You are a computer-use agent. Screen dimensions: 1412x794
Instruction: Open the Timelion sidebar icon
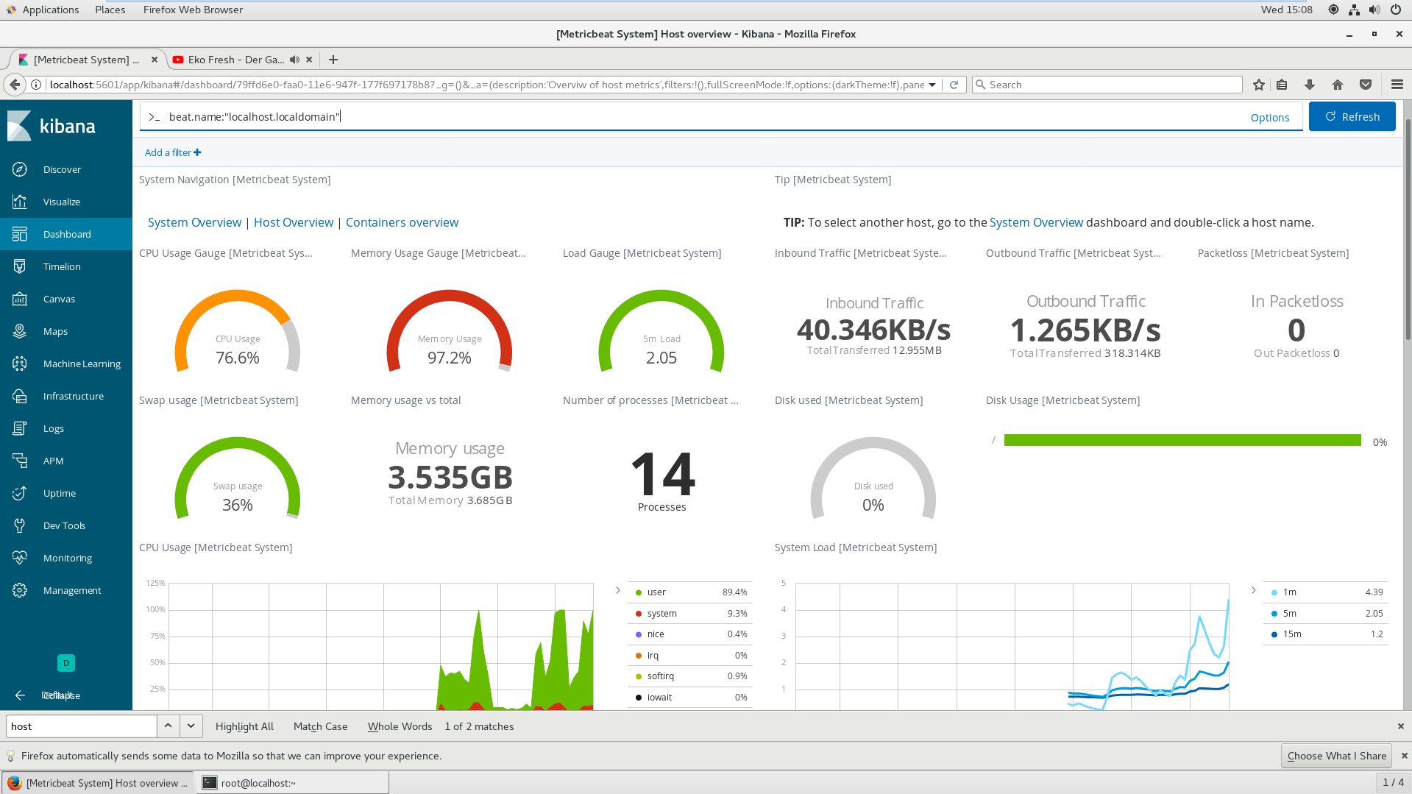tap(20, 266)
